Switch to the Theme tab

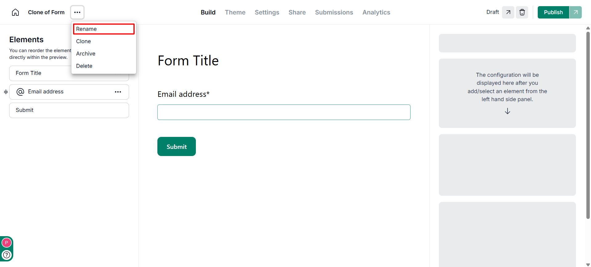point(235,12)
